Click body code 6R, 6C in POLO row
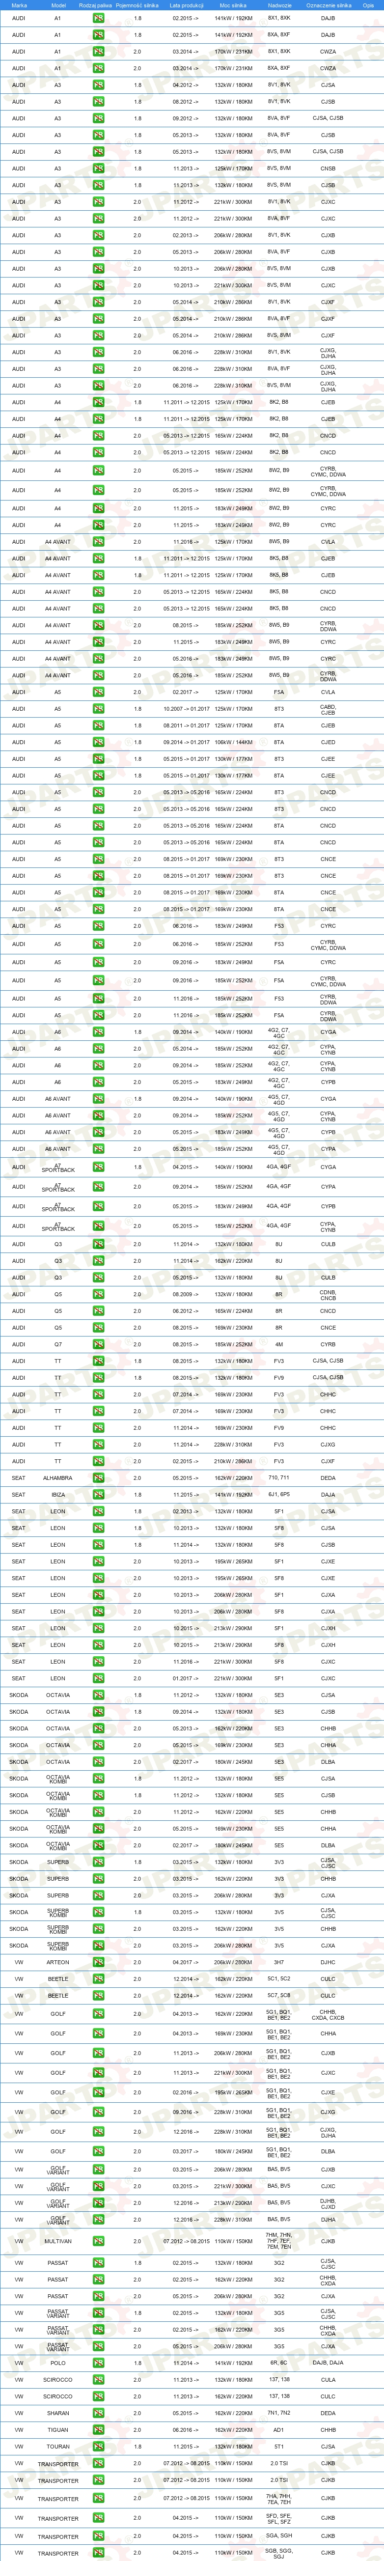This screenshot has height=2561, width=384. point(279,2363)
